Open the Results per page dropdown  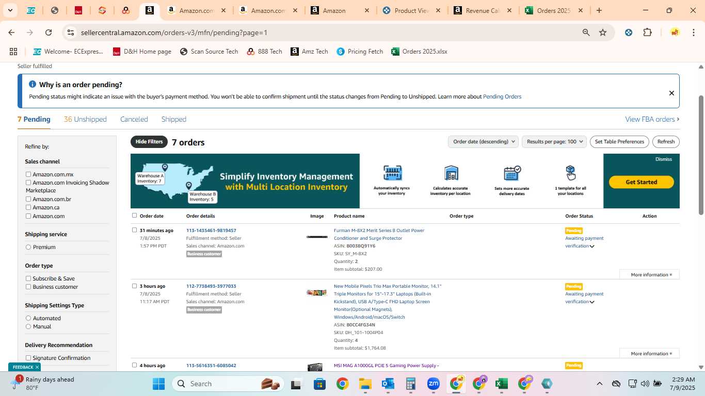pyautogui.click(x=554, y=142)
